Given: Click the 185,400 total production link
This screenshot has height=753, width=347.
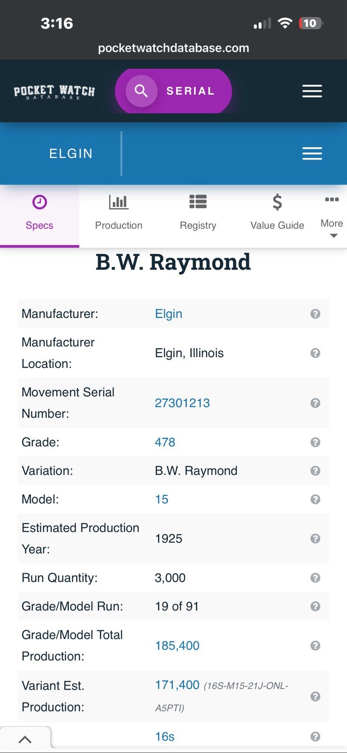Looking at the screenshot, I should [x=177, y=646].
